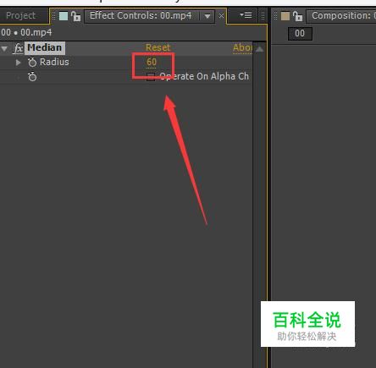This screenshot has width=376, height=368.
Task: Click the grip handle of Composition panel
Action: coord(275,16)
